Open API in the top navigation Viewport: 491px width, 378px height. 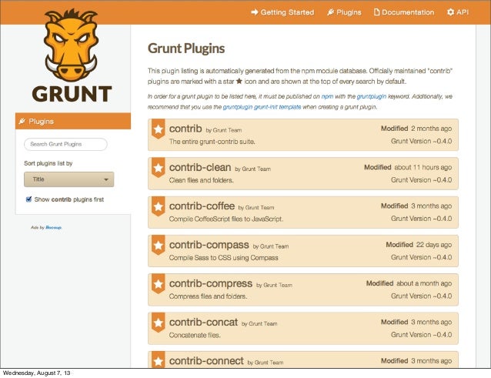coord(458,12)
